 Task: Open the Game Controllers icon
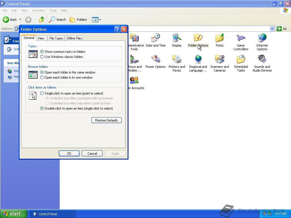pos(241,42)
